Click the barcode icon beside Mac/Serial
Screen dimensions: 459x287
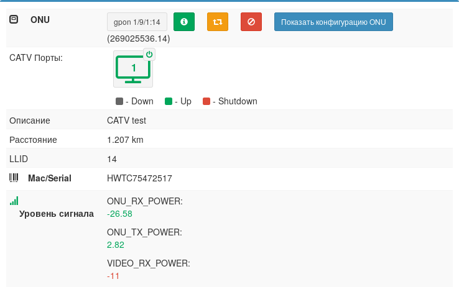point(14,178)
